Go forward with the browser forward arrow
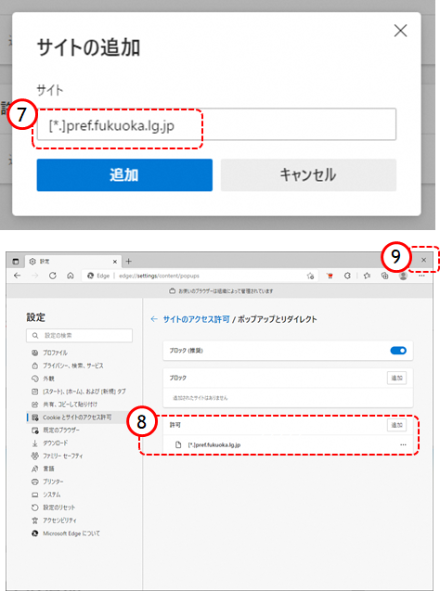This screenshot has height=591, width=440. point(34,276)
